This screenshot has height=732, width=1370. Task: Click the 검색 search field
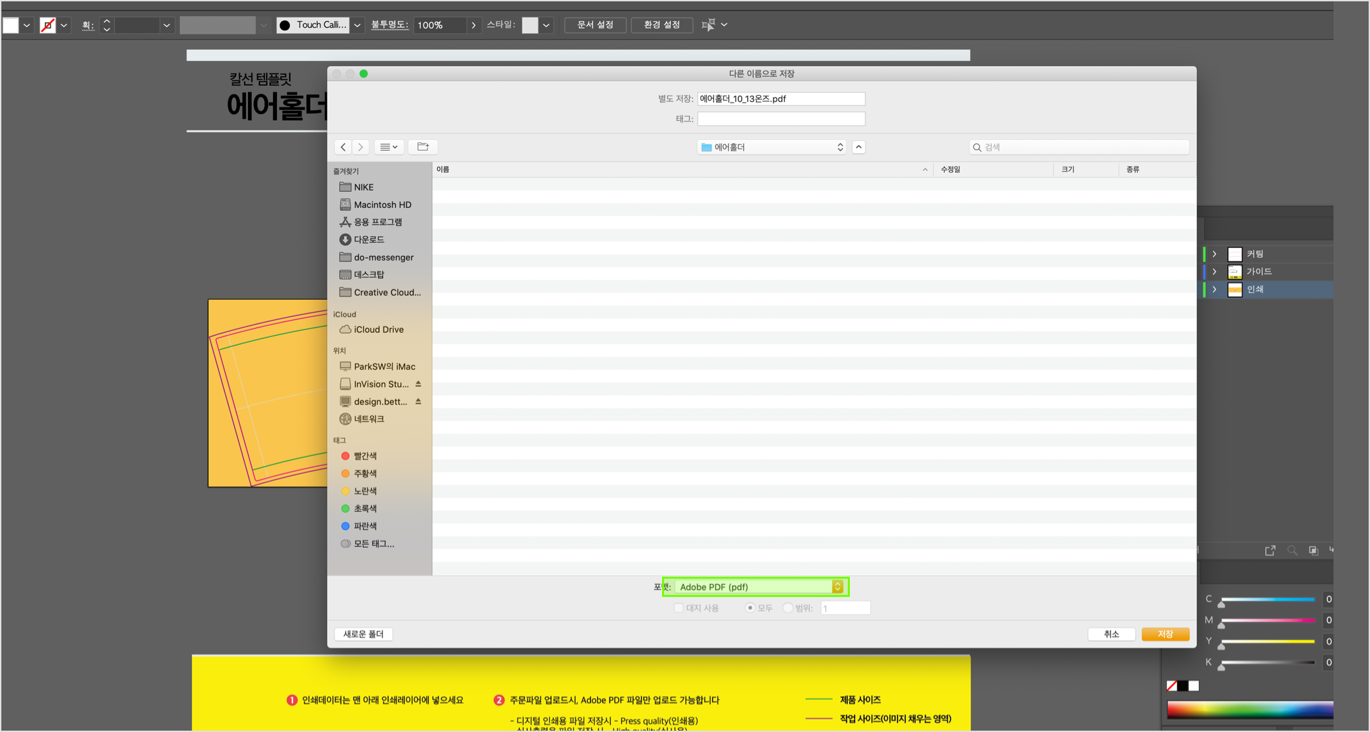(x=1079, y=147)
